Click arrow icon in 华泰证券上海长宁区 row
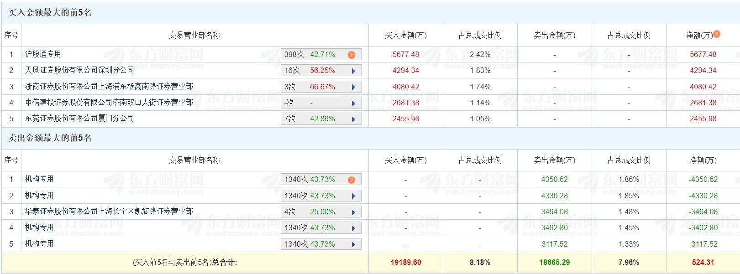This screenshot has width=740, height=274. [353, 212]
